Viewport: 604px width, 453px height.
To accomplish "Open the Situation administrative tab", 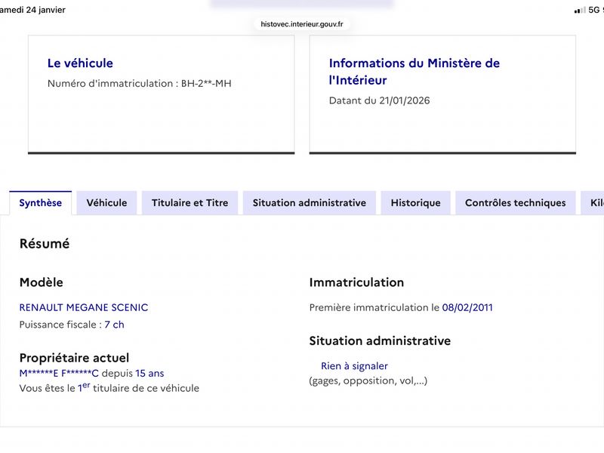I will (310, 203).
